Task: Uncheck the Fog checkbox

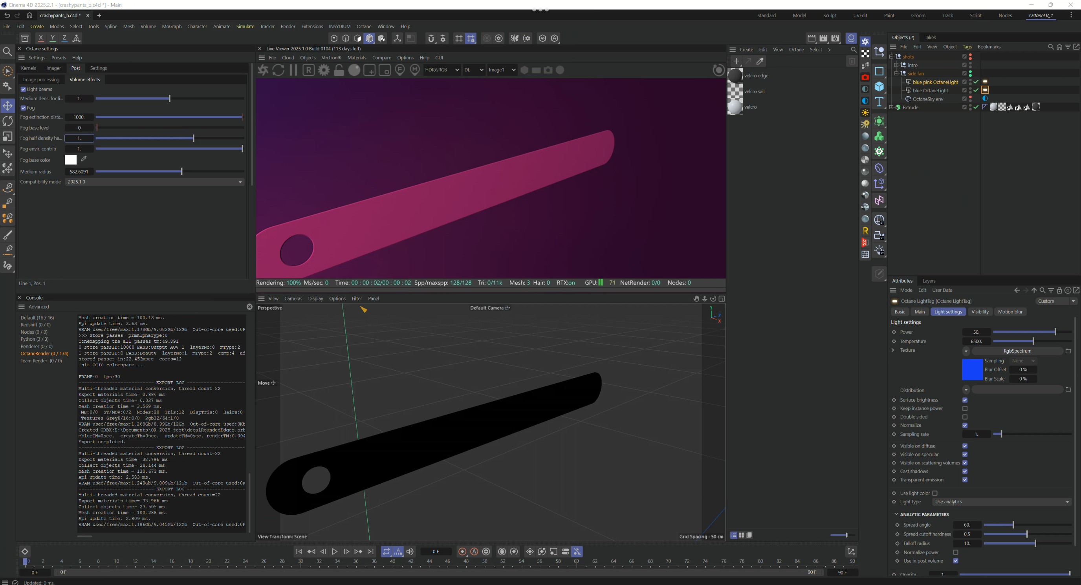Action: (x=24, y=108)
